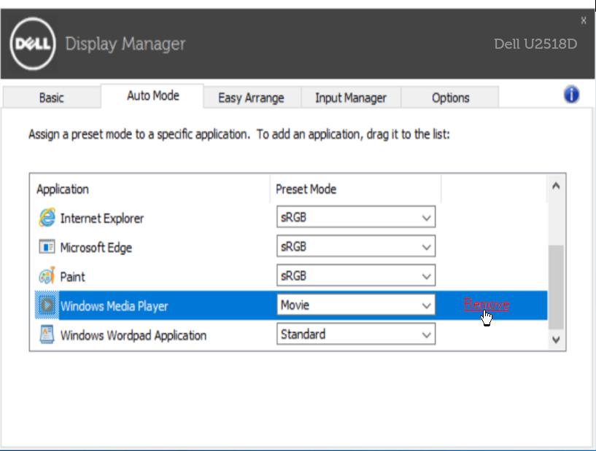Image resolution: width=596 pixels, height=451 pixels.
Task: Select the Paint row label
Action: [73, 277]
